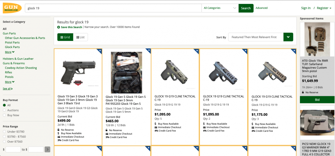
Task: Click the No Reserve lock icon in sponsored ATEI item
Action: [303, 92]
